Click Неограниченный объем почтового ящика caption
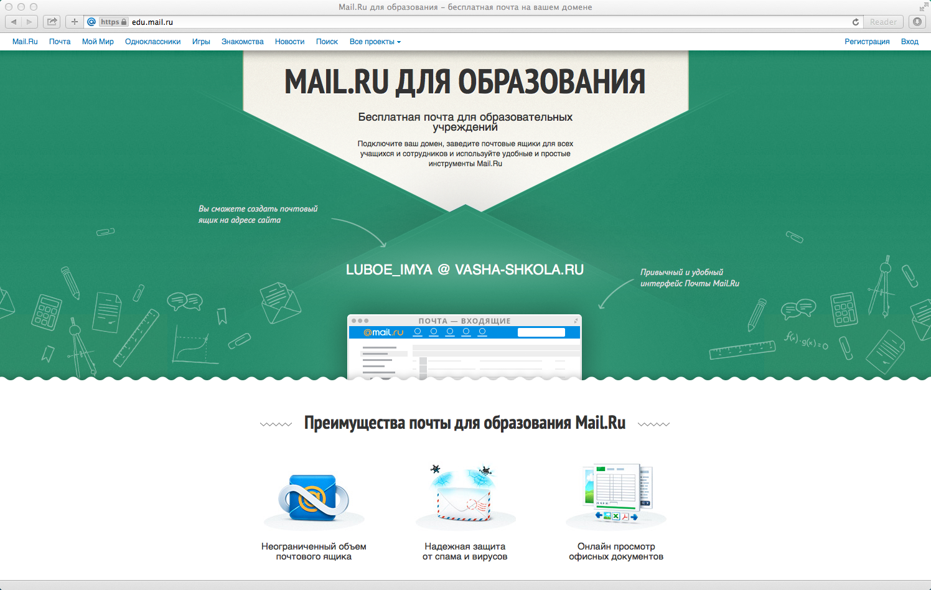This screenshot has width=931, height=590. pos(314,551)
